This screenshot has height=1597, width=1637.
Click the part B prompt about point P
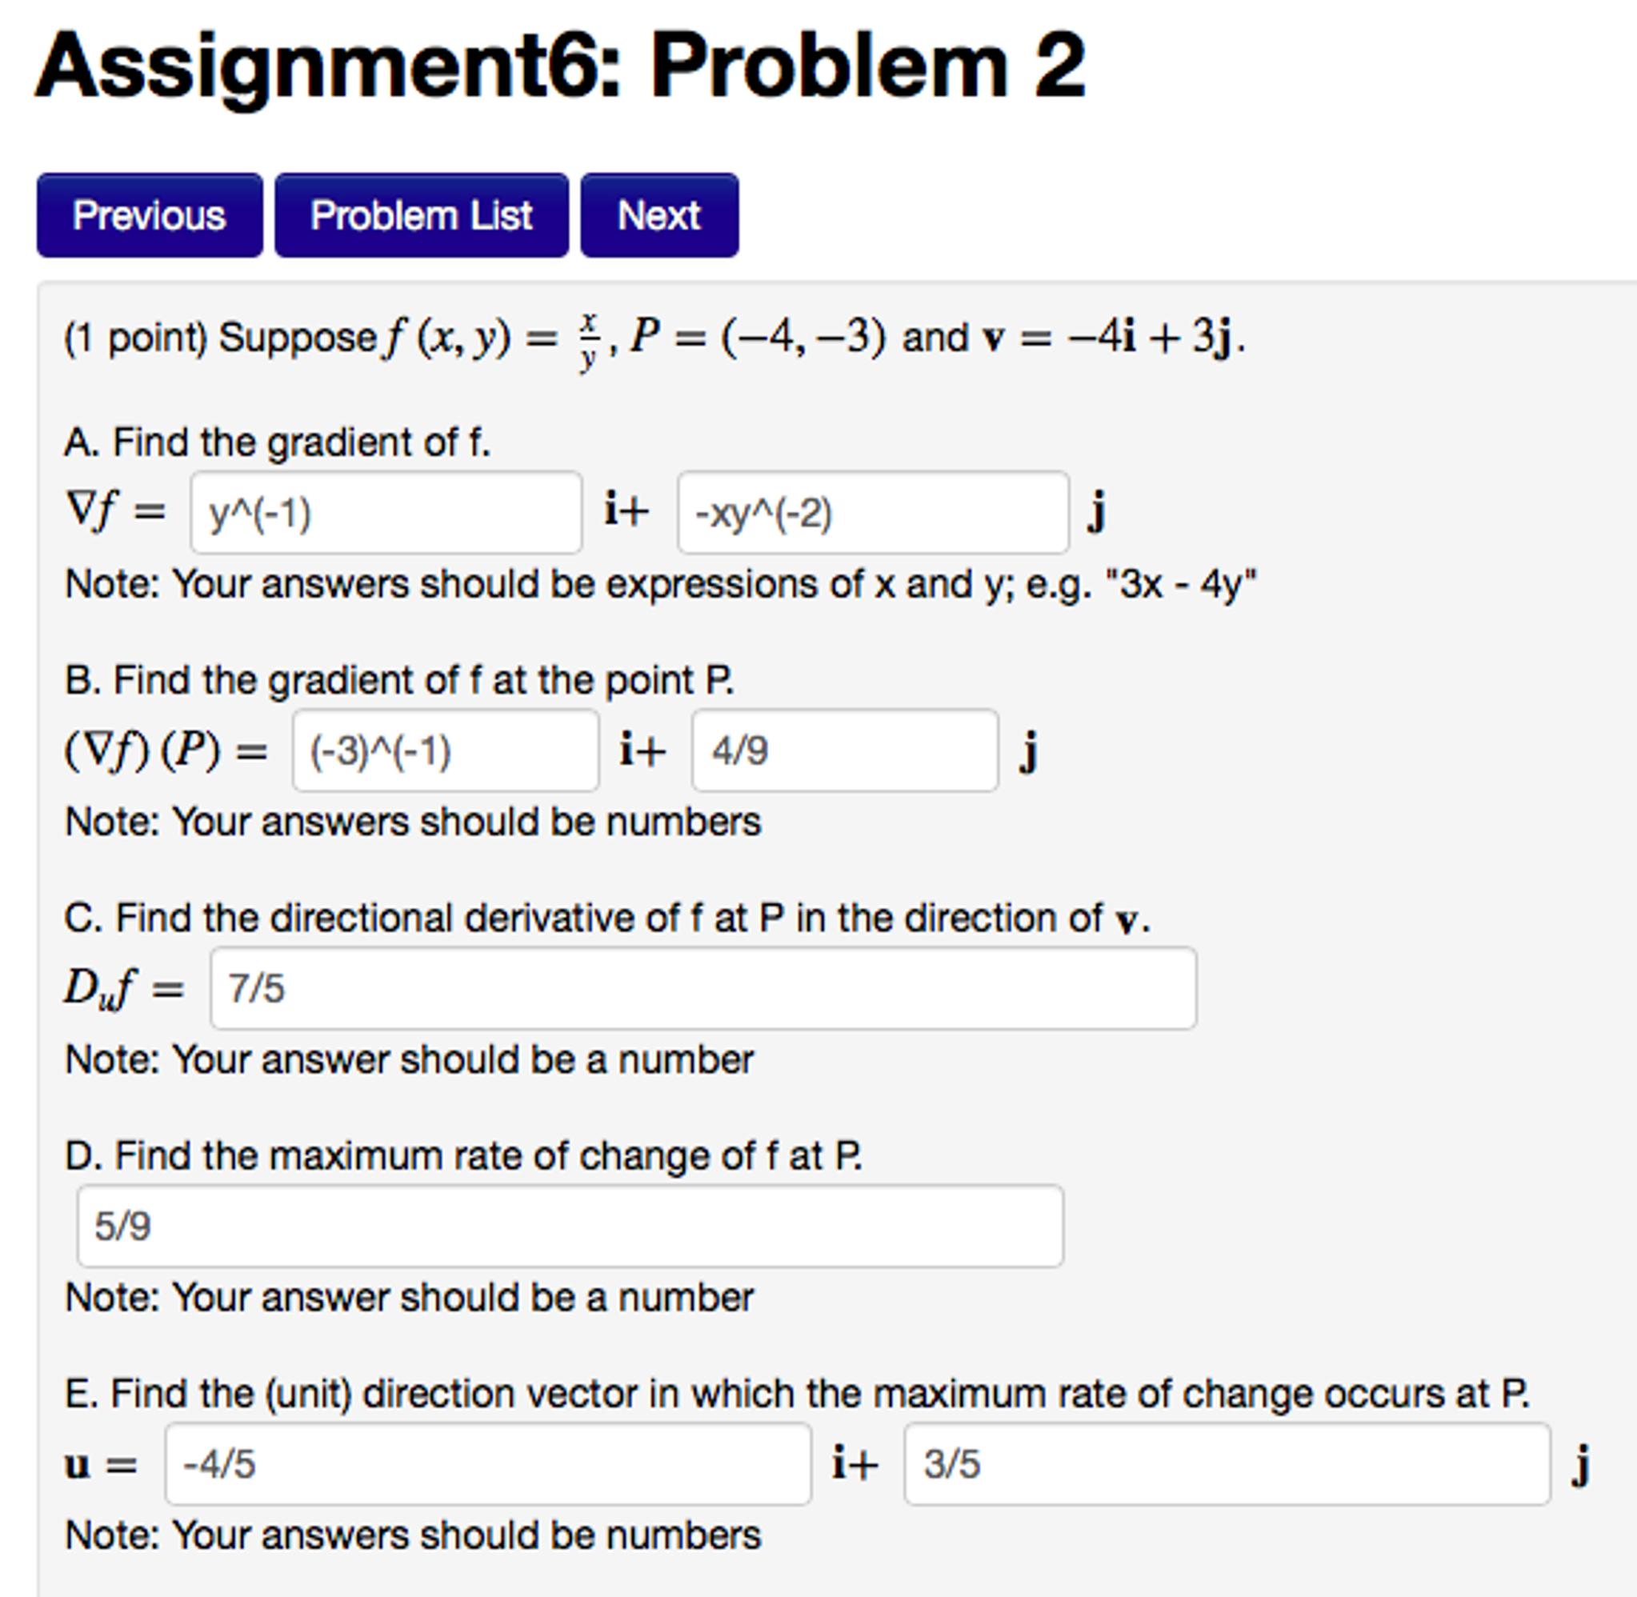click(x=399, y=680)
